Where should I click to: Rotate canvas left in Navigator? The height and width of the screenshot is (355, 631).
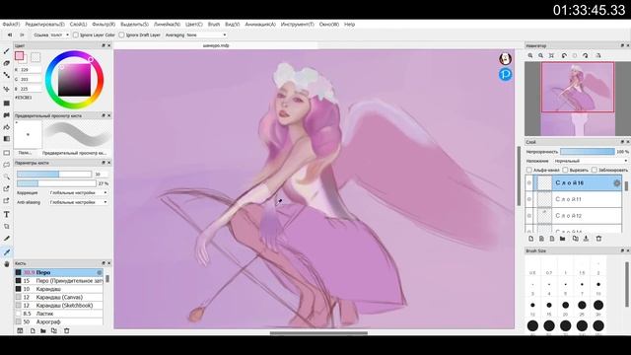pos(564,55)
